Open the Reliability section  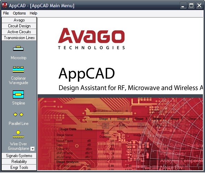coord(19,162)
